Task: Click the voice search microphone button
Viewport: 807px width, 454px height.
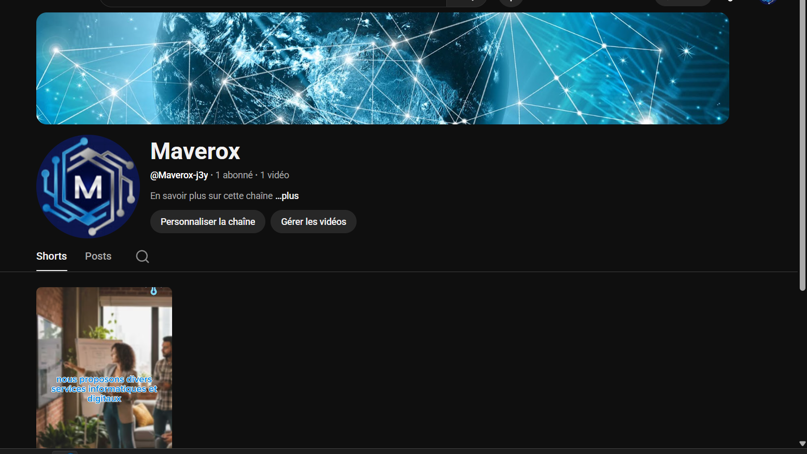Action: [511, 2]
